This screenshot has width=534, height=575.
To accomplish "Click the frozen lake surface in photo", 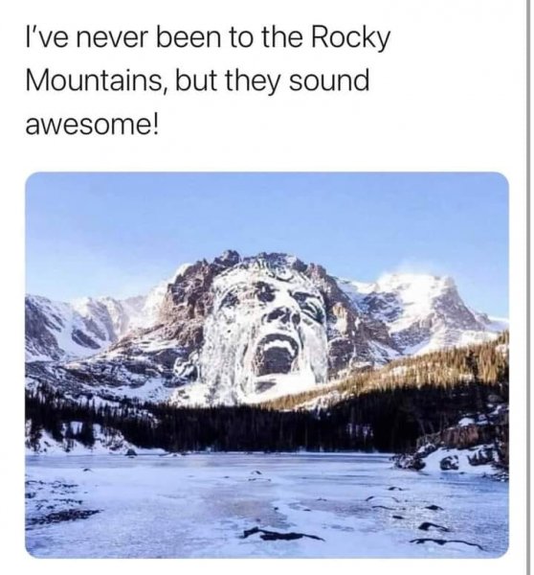I will (x=267, y=506).
